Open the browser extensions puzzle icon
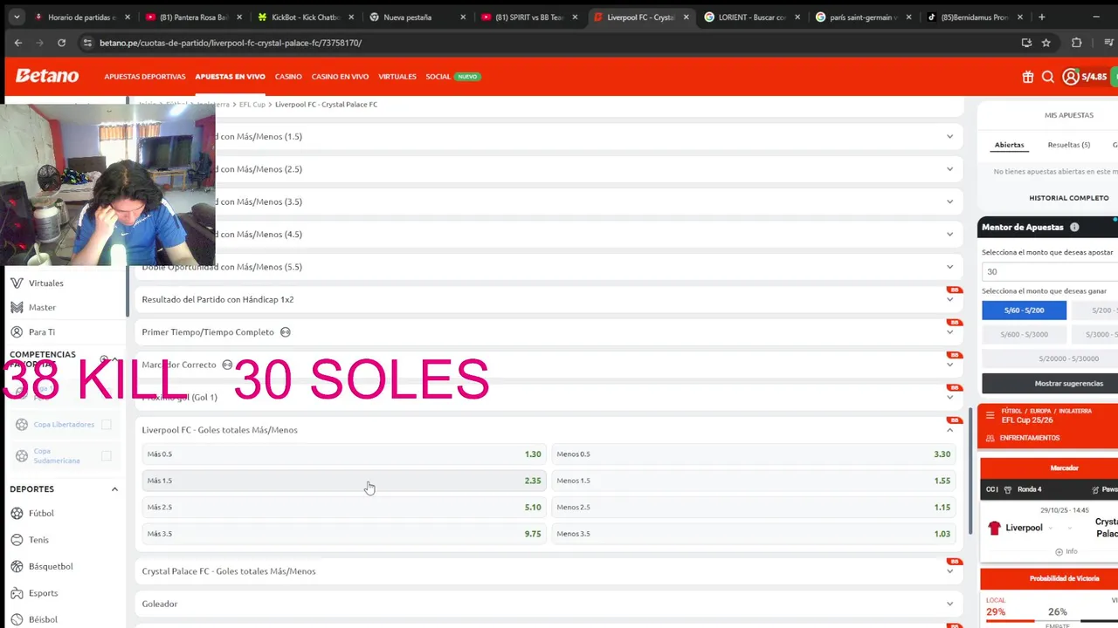 (x=1076, y=43)
